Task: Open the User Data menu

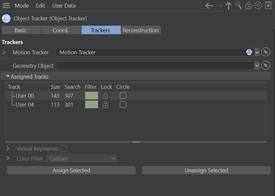Action: 64,6
